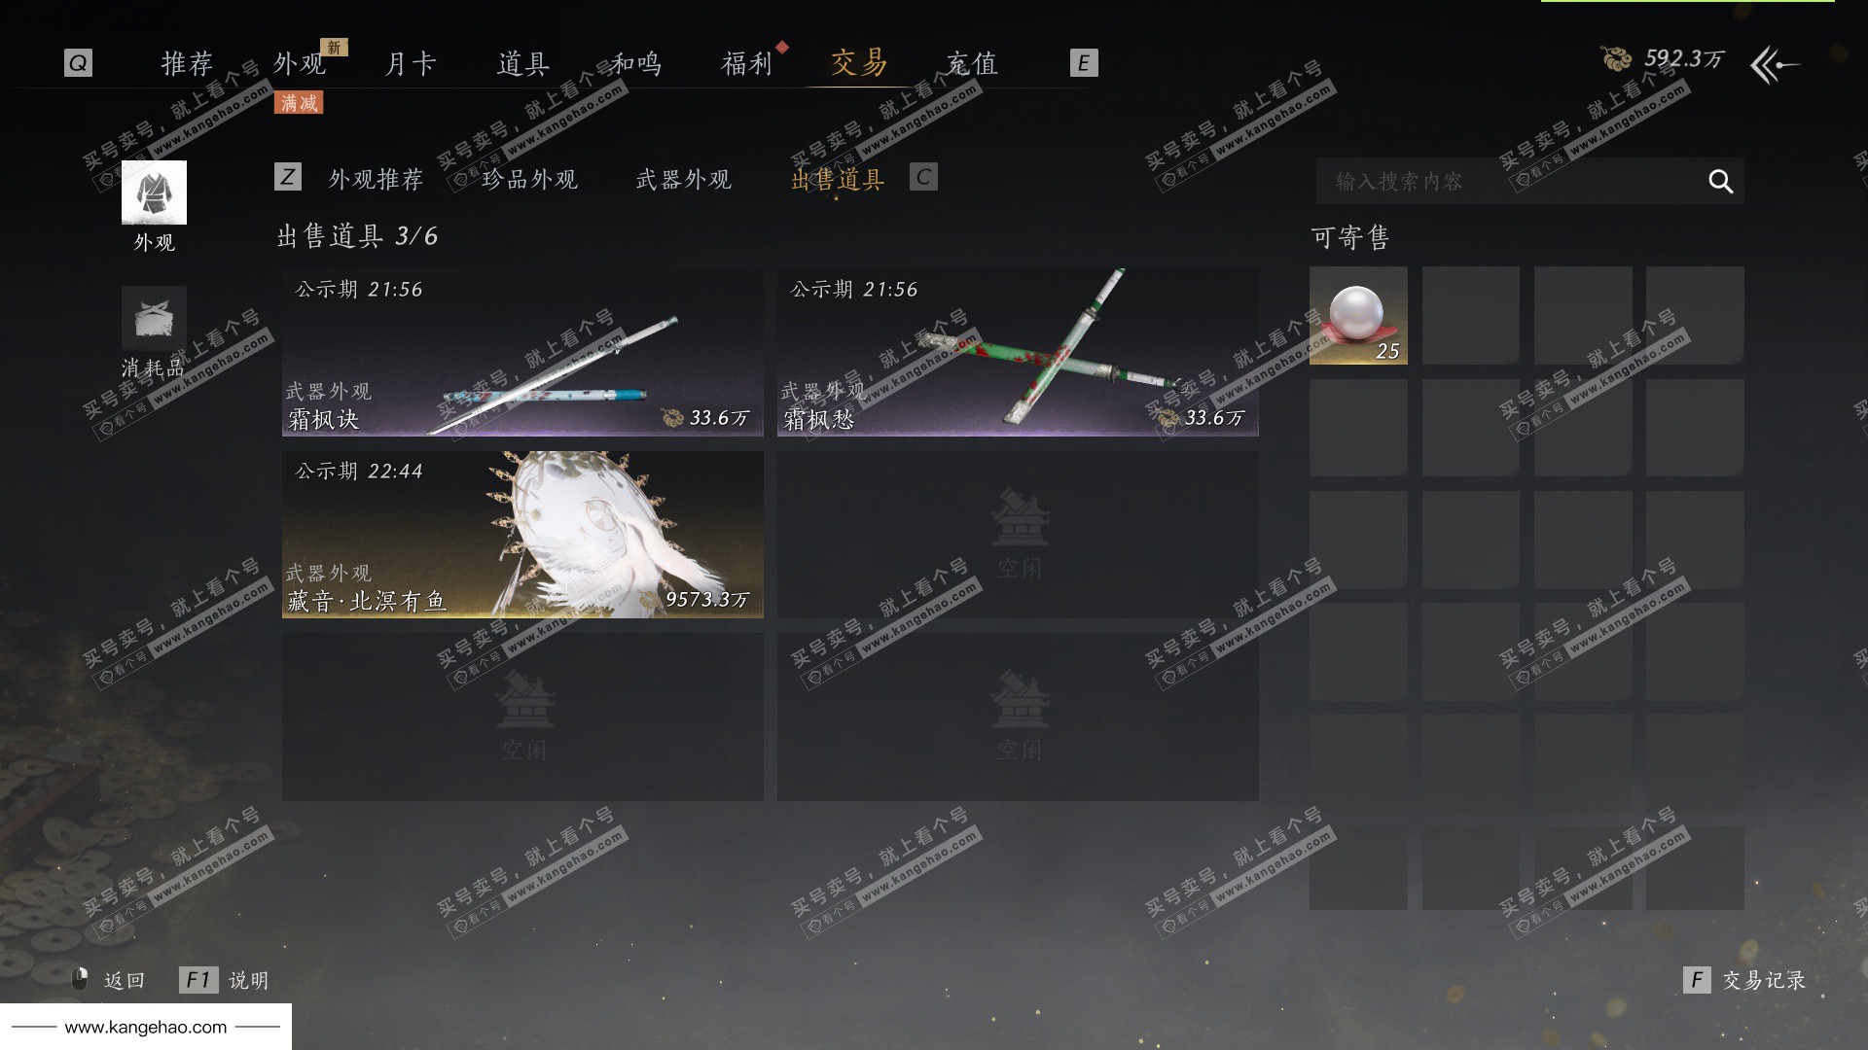
Task: Click the 说明 help button
Action: coord(248,980)
